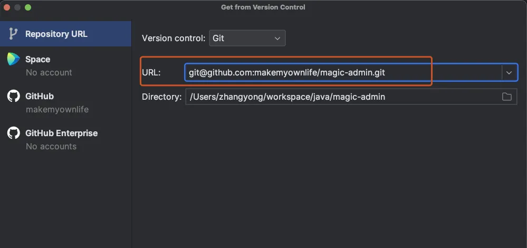Click the branch icon beside Repository URL
The height and width of the screenshot is (248, 527).
[x=13, y=34]
